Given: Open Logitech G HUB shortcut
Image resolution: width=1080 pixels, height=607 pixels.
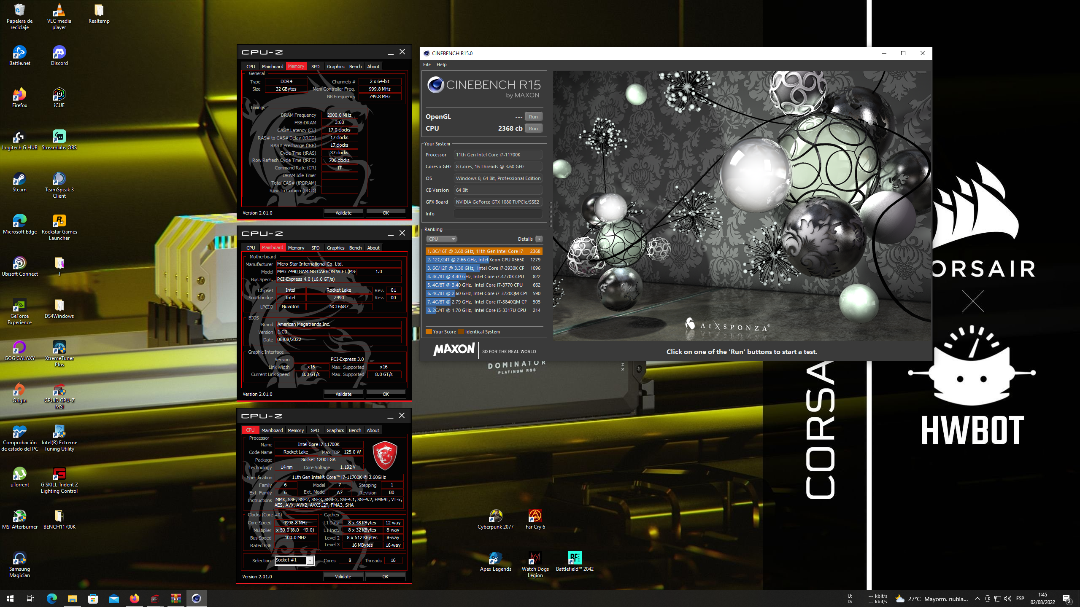Looking at the screenshot, I should pyautogui.click(x=19, y=140).
